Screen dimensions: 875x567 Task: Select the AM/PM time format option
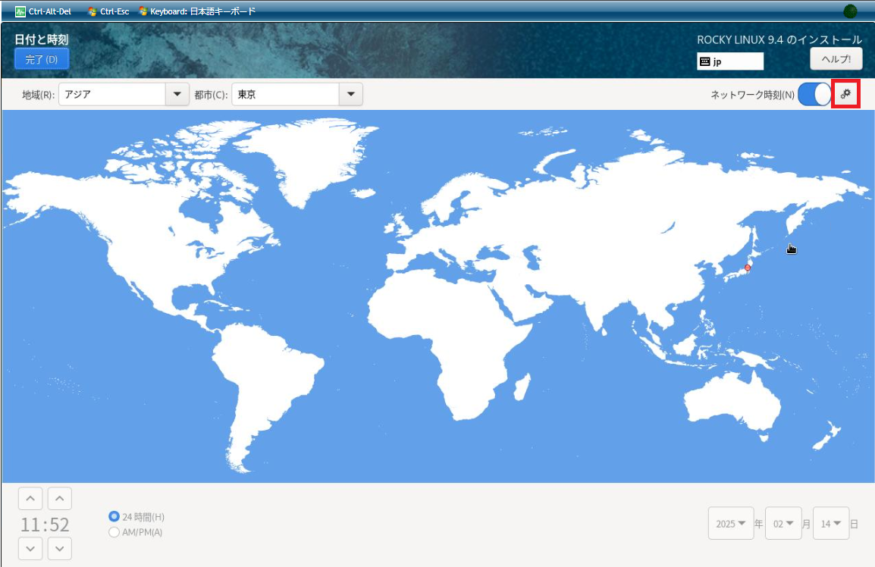114,532
